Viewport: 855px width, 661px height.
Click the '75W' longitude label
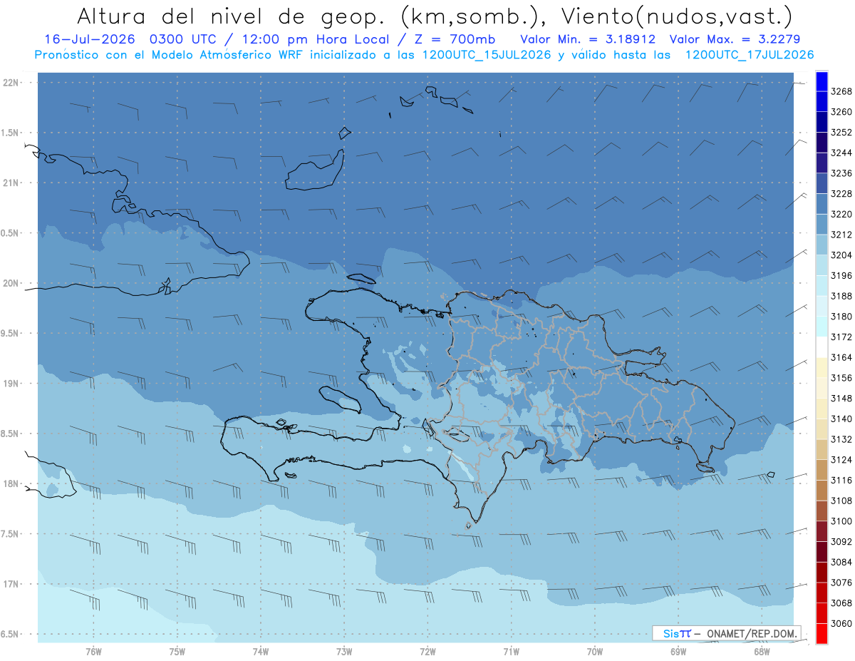click(x=177, y=652)
